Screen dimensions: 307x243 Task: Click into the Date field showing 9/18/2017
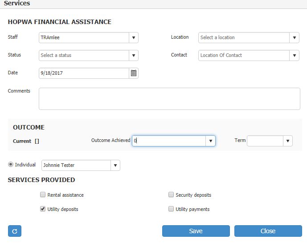pos(84,73)
